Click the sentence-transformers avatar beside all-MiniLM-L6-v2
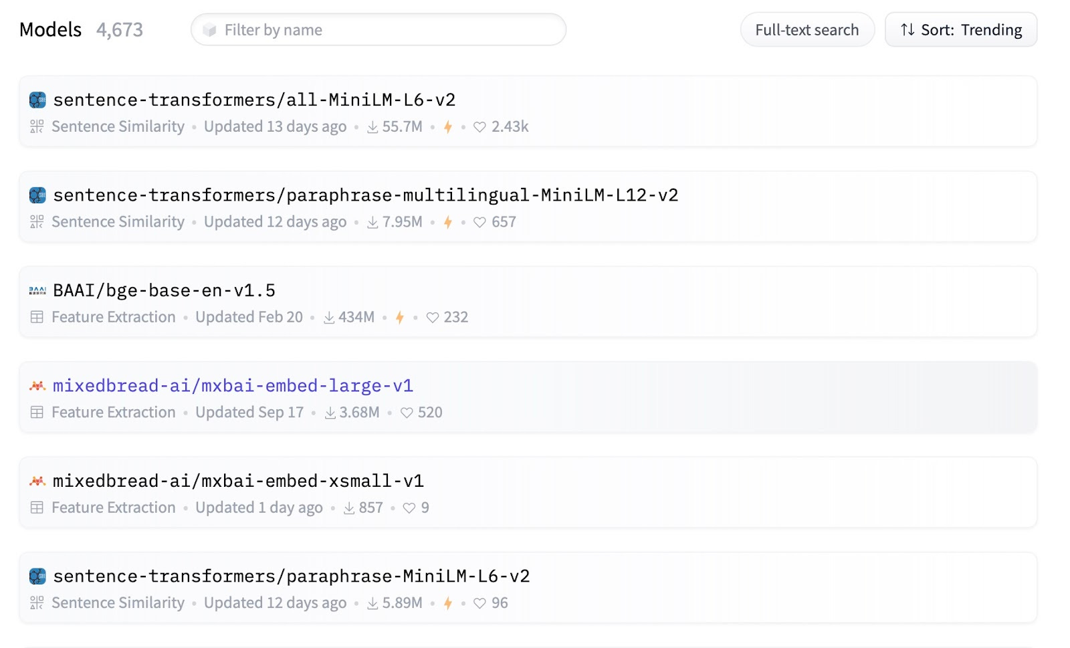This screenshot has width=1070, height=648. click(37, 100)
